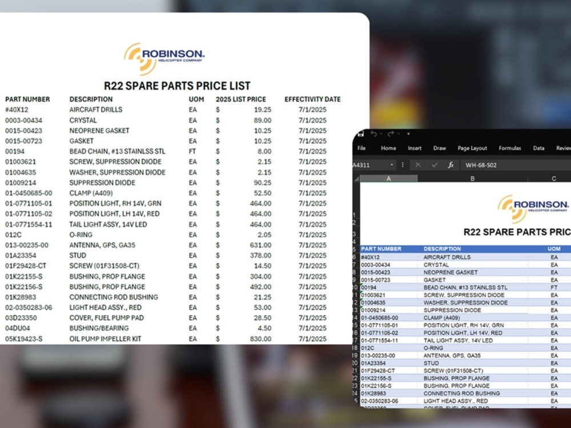Image resolution: width=571 pixels, height=428 pixels.
Task: Click OIL PUMP IMPELLER KIT in the price list
Action: pyautogui.click(x=105, y=339)
